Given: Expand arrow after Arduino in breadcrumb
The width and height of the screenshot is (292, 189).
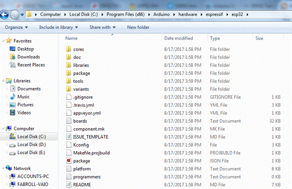Looking at the screenshot, I should 174,15.
